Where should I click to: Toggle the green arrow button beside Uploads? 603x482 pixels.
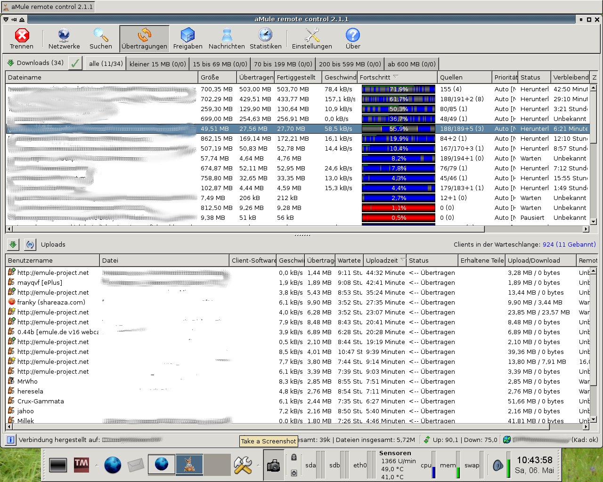(13, 244)
